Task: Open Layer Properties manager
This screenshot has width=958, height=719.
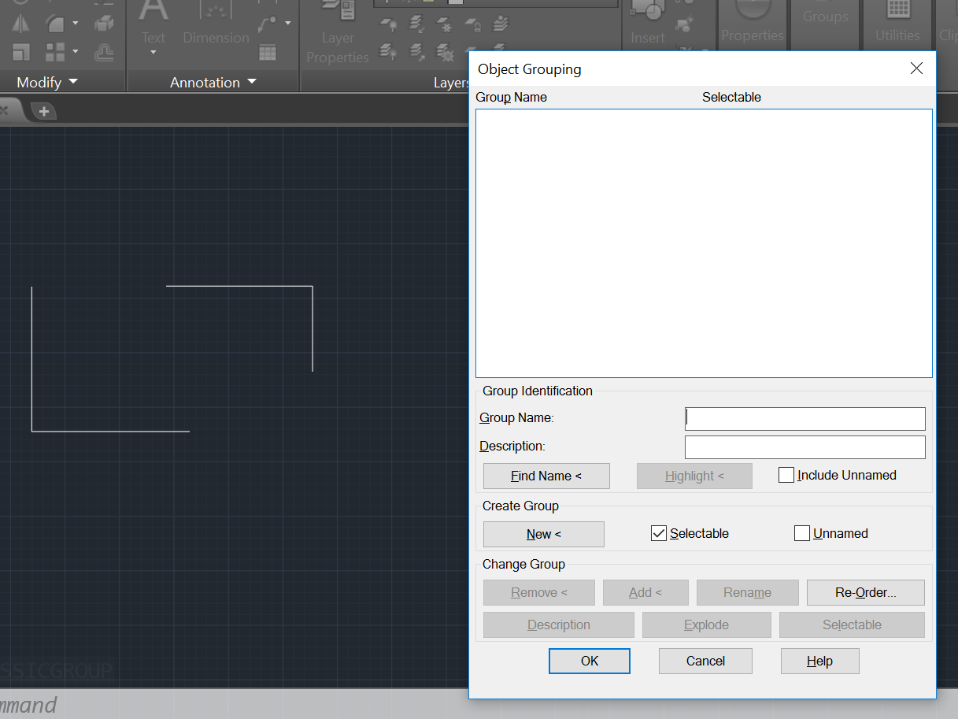Action: [x=338, y=32]
